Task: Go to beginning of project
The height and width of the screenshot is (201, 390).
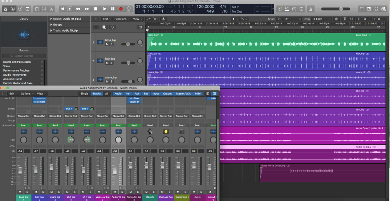Action: point(62,9)
